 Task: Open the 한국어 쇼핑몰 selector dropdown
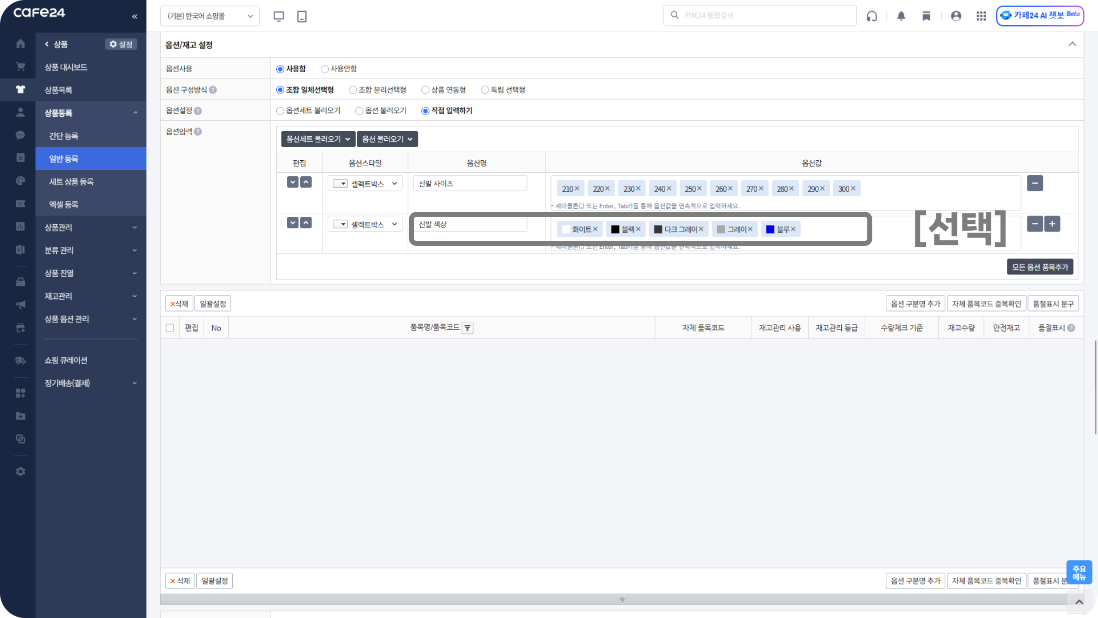(210, 16)
